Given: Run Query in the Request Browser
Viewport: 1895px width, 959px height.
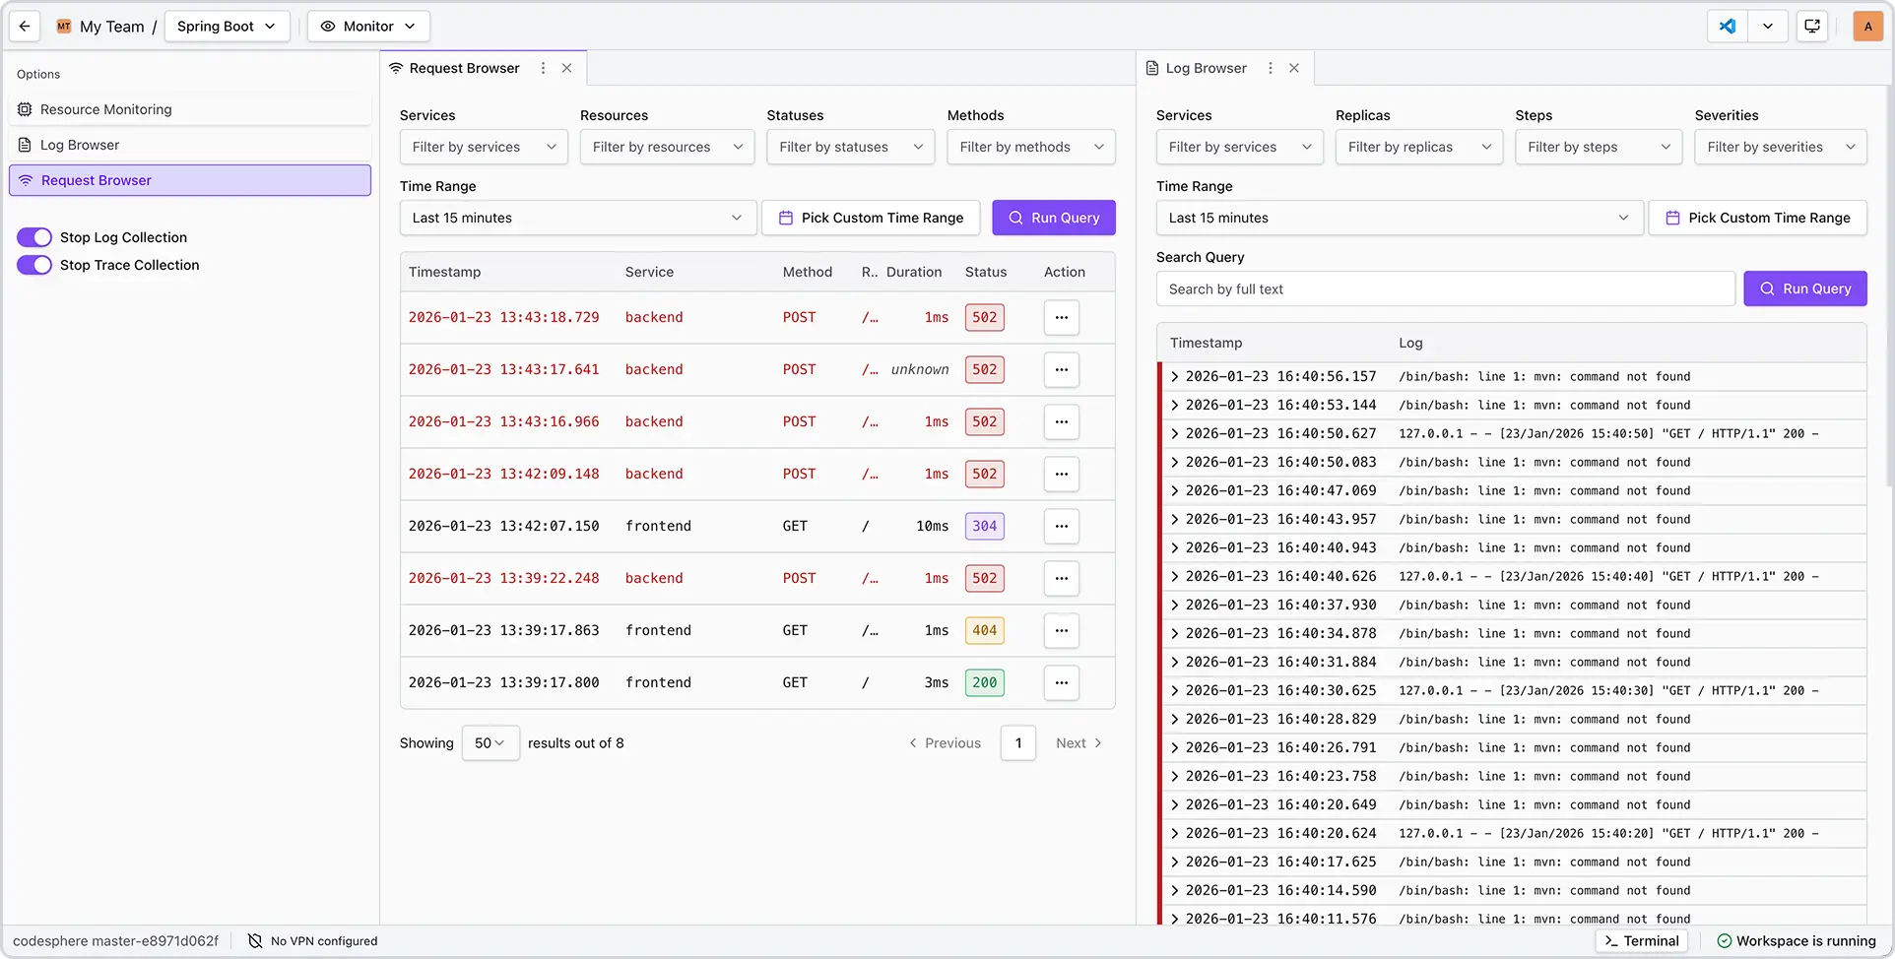Looking at the screenshot, I should click(1053, 218).
